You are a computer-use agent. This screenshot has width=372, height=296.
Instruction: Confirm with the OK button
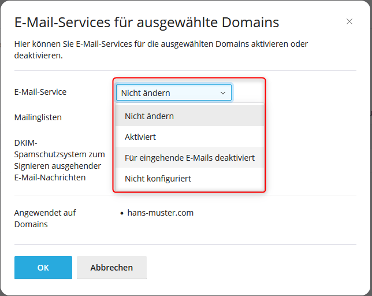43,268
